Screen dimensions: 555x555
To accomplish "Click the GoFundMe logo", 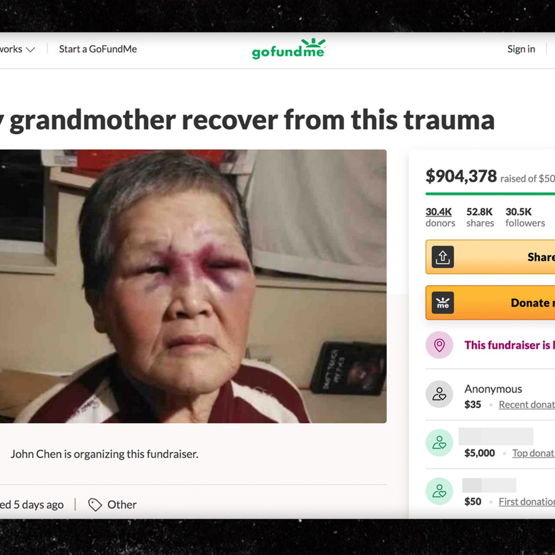I will (x=289, y=49).
